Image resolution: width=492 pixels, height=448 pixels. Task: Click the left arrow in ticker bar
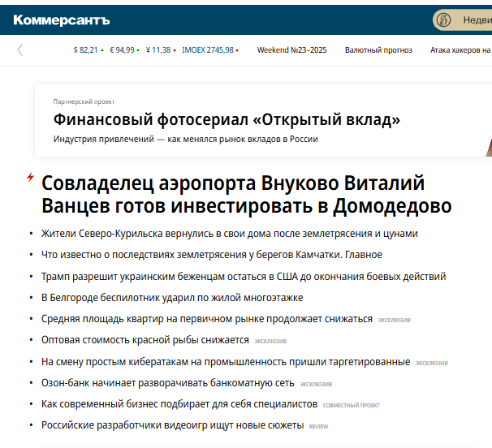20,50
